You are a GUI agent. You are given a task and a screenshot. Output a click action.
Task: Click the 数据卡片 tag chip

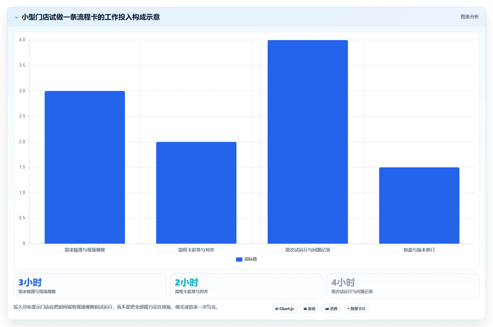pos(356,309)
